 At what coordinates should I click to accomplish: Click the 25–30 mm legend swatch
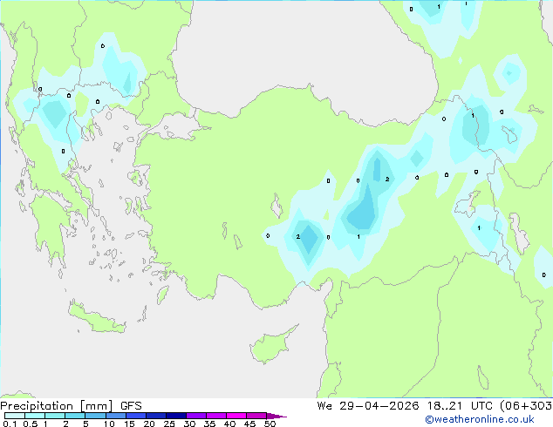coord(175,416)
